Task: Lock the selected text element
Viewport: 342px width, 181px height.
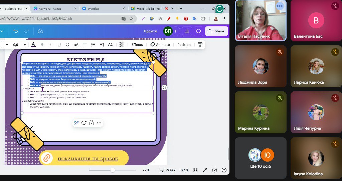Action: [x=92, y=123]
